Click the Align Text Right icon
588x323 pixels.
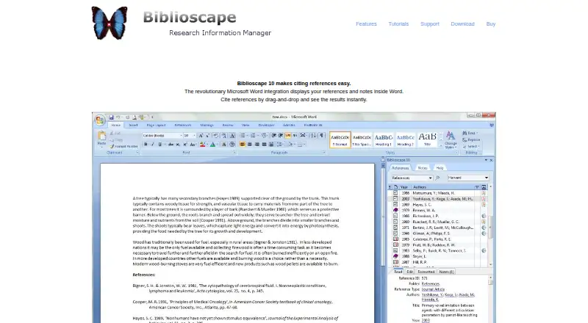pos(257,145)
